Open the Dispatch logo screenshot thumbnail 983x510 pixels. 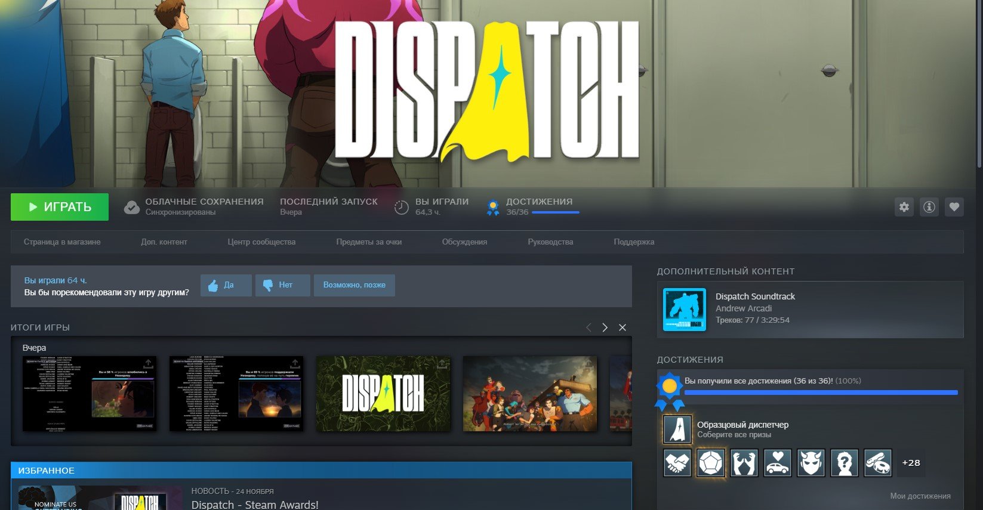coord(383,394)
